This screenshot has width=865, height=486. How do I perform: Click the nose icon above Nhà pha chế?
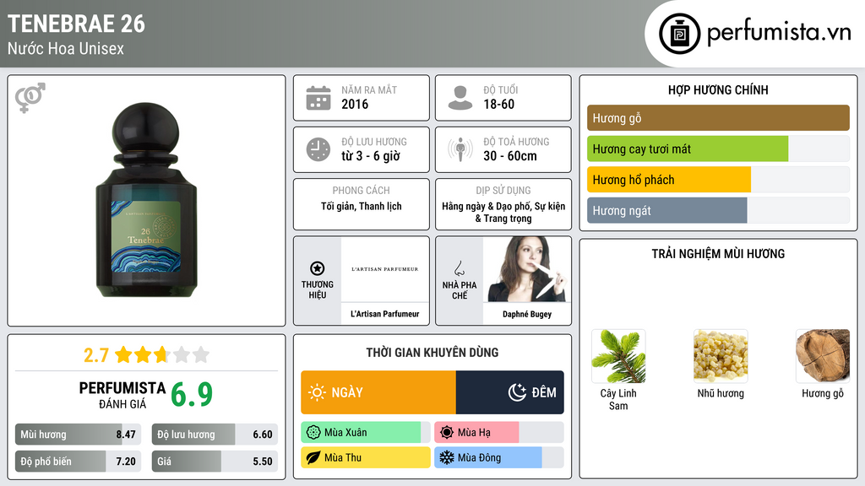point(459,268)
